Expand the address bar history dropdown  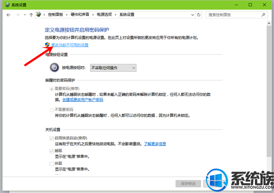point(193,15)
